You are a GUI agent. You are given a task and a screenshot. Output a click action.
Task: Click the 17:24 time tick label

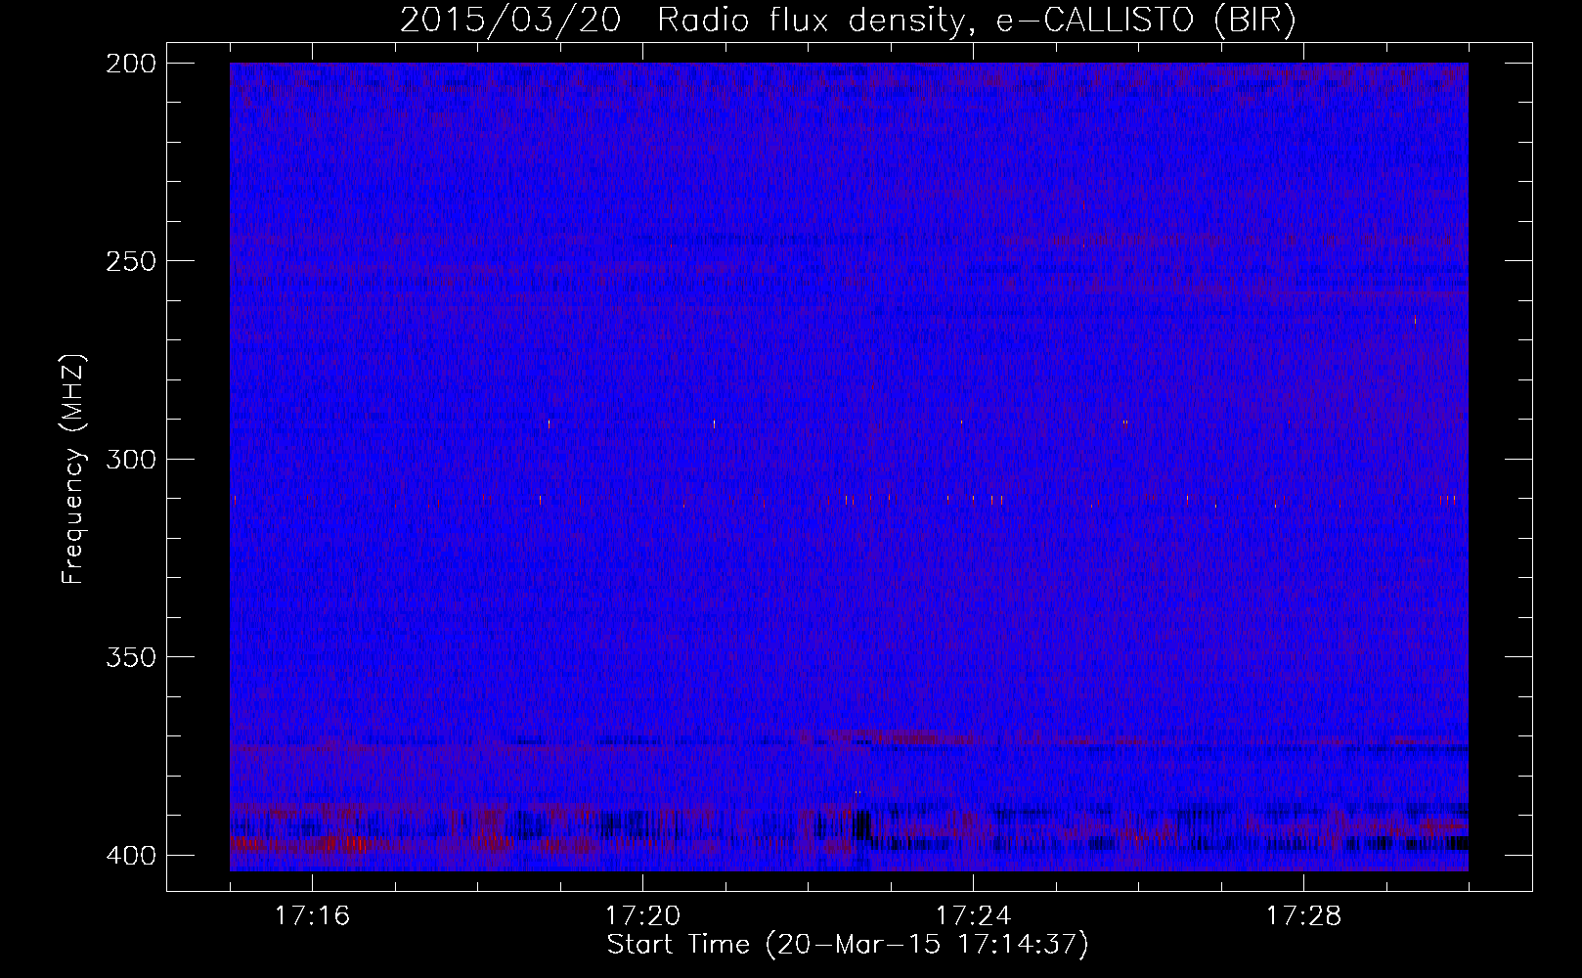point(973,916)
